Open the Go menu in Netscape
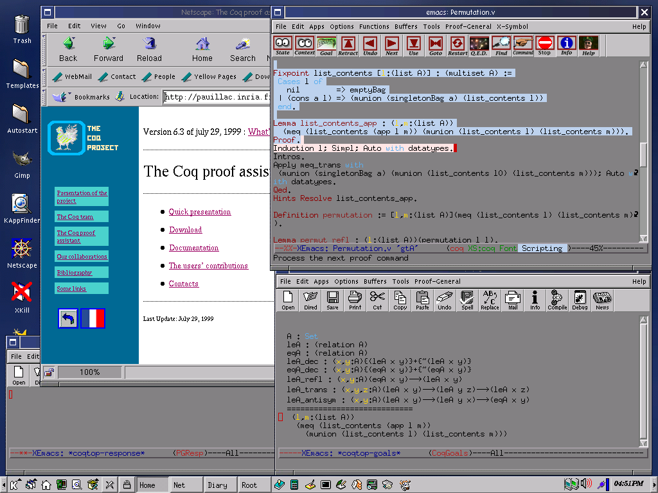Screen dimensions: 658x493 pos(121,26)
